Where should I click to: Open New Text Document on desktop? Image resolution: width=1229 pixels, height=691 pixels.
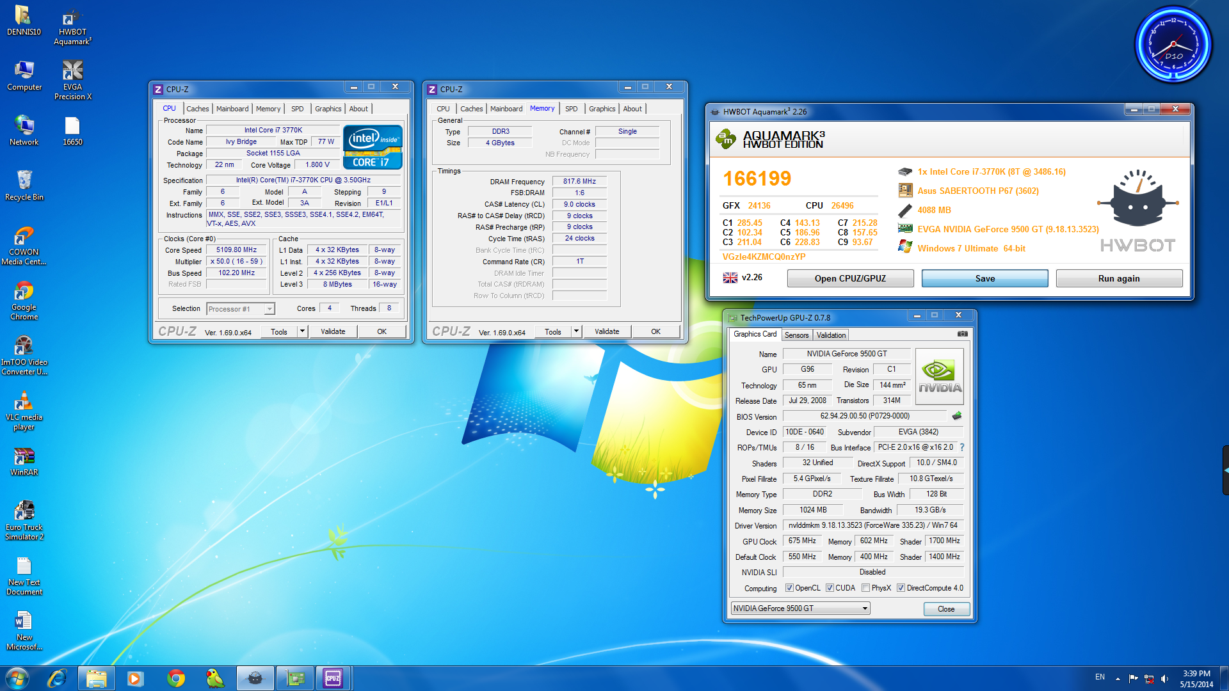click(24, 575)
